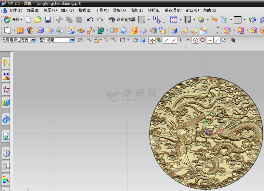Viewport: 264px width, 191px height.
Task: Open the 帮助 Help menu
Action: 210,10
